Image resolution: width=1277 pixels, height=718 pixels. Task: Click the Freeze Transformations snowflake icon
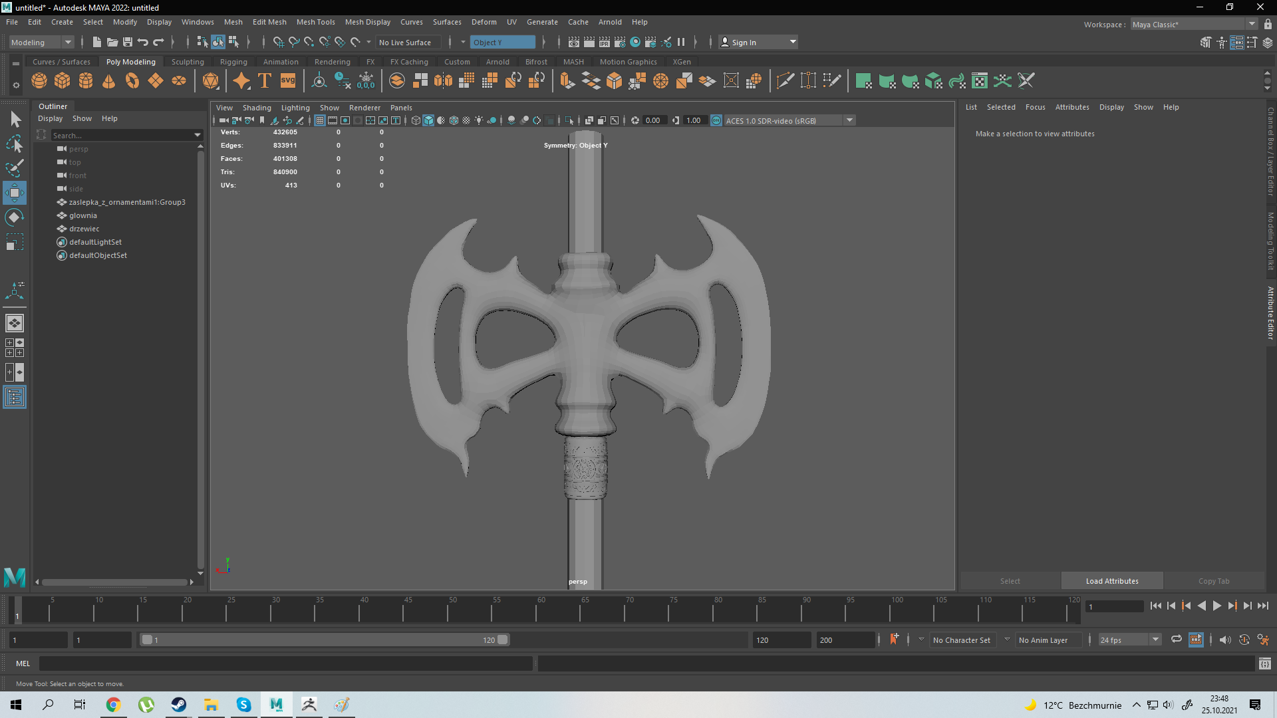(x=366, y=81)
